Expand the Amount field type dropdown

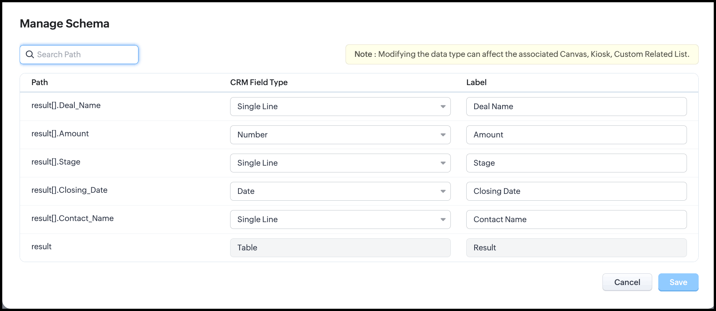tap(340, 135)
